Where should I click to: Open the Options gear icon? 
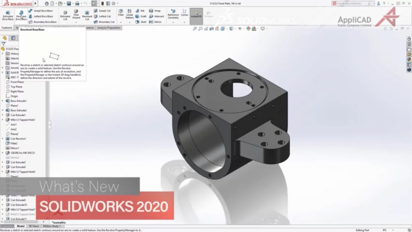(113, 4)
